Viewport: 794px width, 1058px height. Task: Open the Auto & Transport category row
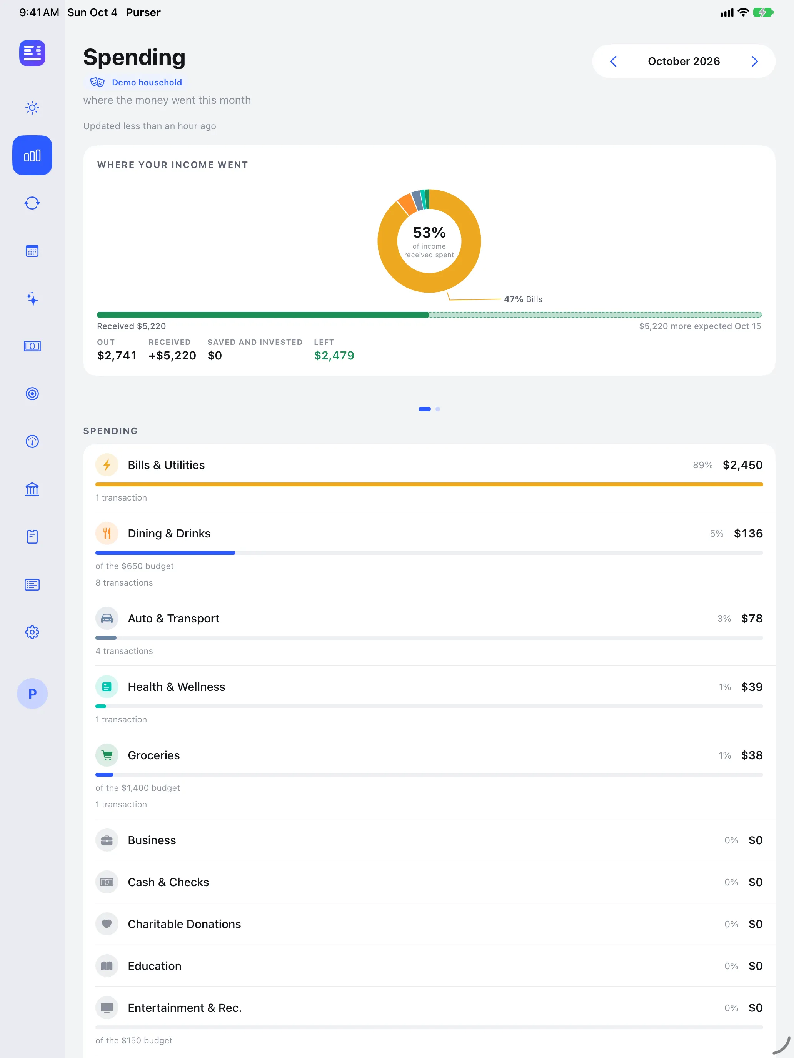(429, 632)
